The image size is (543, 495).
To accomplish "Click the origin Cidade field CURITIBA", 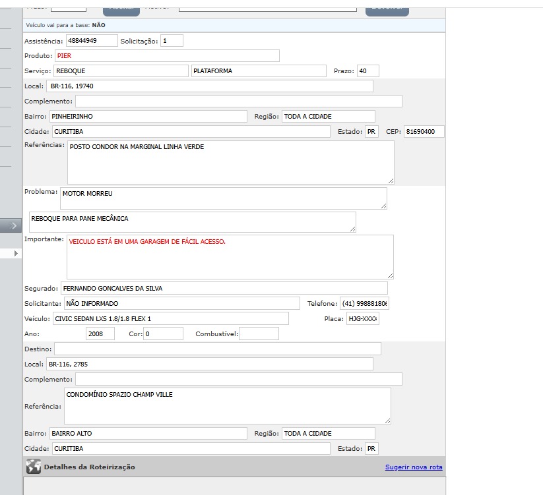I will click(x=191, y=131).
